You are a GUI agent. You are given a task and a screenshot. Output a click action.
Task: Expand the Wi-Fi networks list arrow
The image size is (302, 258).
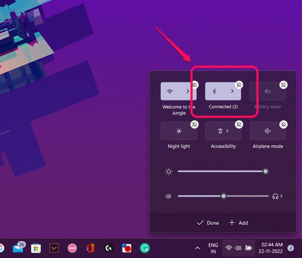coord(187,92)
